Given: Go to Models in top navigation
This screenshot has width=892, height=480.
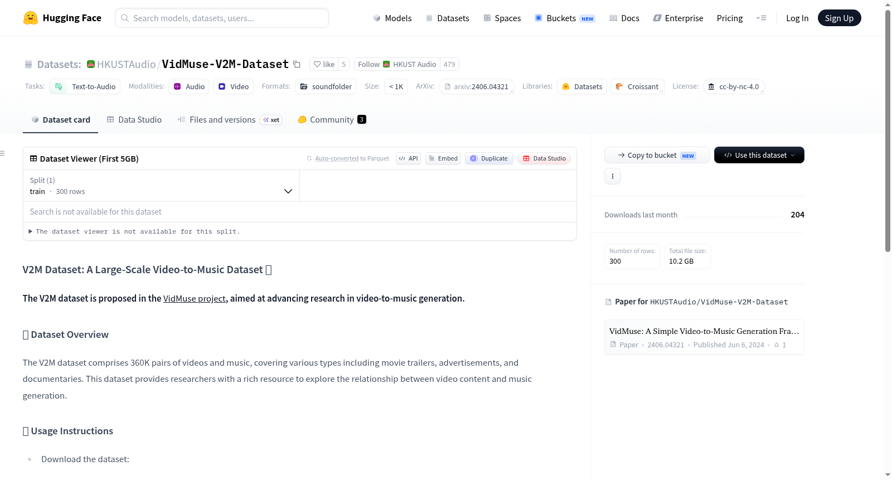Looking at the screenshot, I should [392, 18].
